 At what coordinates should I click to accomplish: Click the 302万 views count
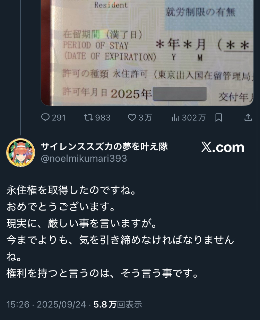point(194,118)
